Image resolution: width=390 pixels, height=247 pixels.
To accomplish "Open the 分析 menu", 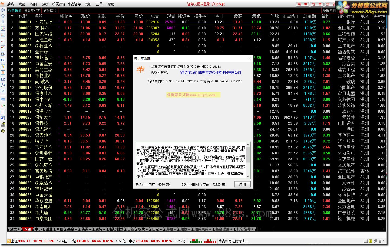I will pyautogui.click(x=45, y=4).
